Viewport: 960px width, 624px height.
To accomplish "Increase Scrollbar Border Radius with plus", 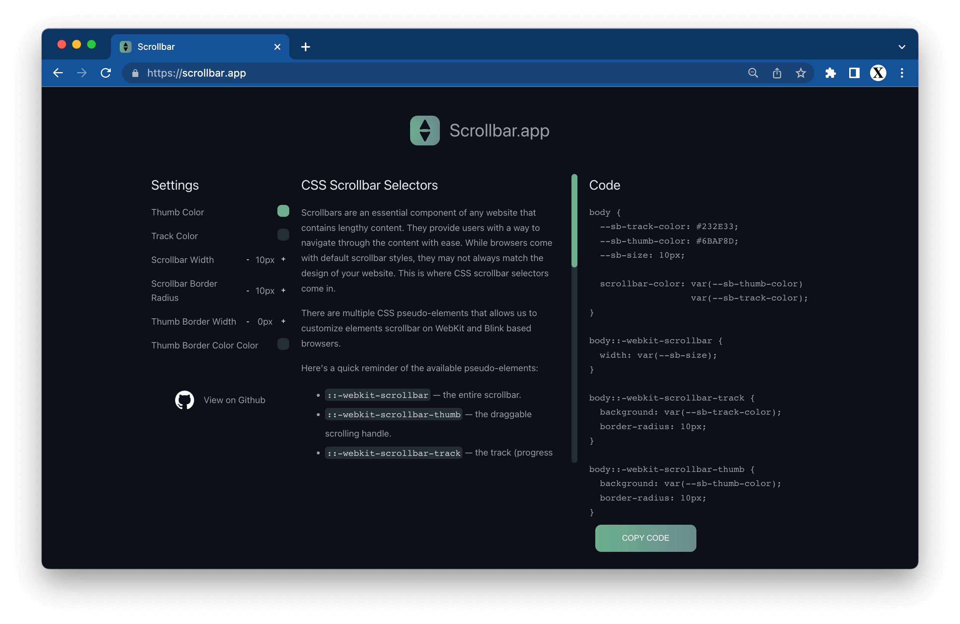I will [x=283, y=290].
